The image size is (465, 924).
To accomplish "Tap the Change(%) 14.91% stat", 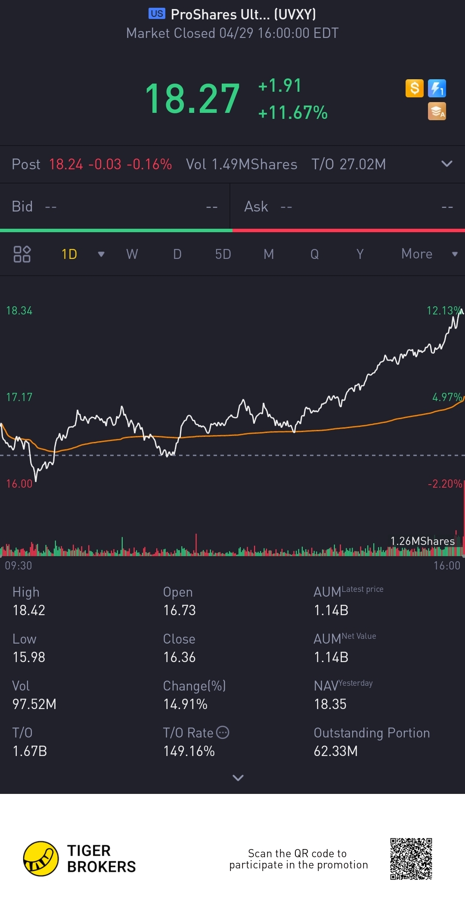I will coord(195,695).
